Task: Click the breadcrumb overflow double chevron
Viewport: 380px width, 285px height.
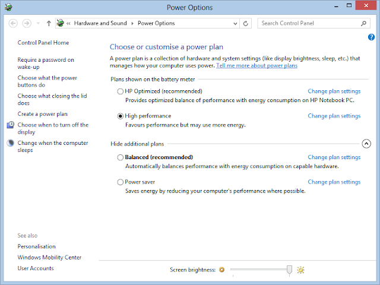Action: tap(68, 24)
